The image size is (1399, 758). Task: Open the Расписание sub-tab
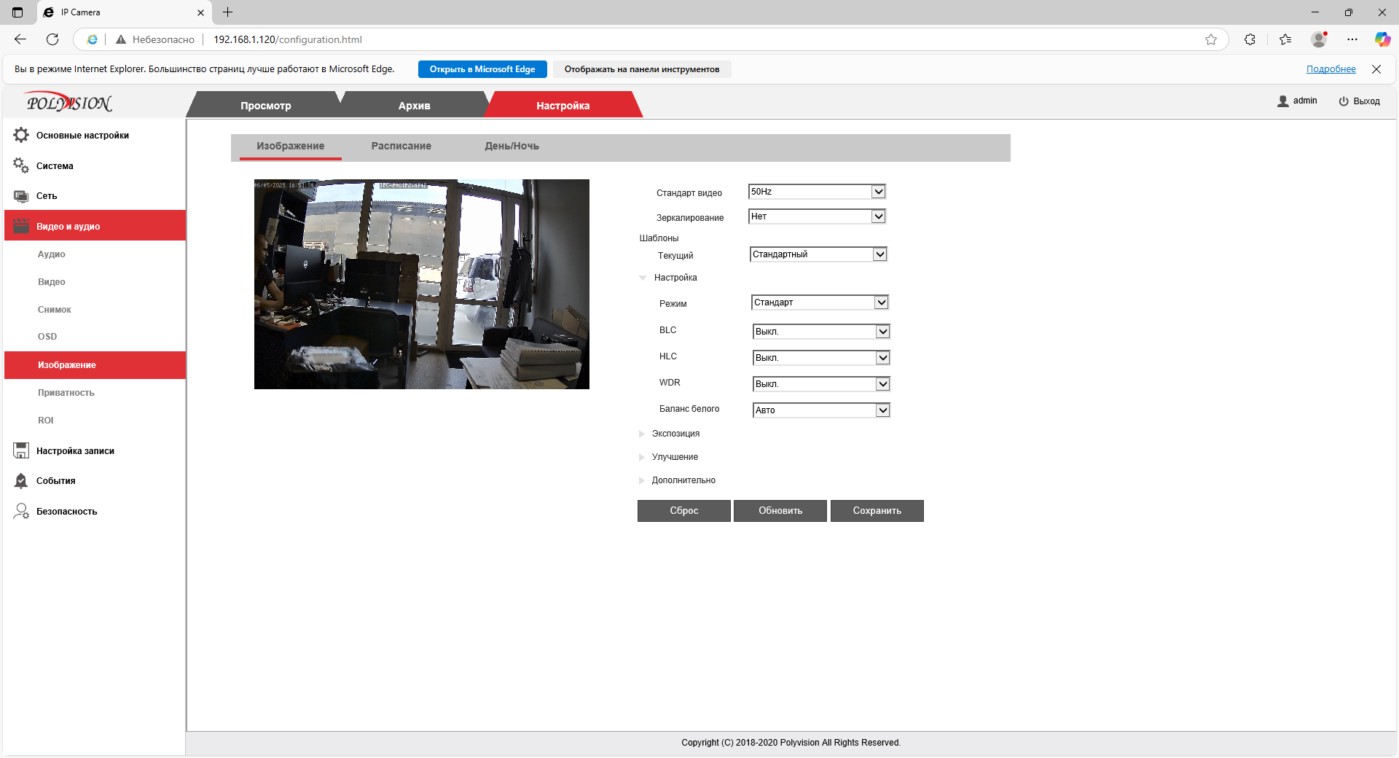click(x=401, y=146)
